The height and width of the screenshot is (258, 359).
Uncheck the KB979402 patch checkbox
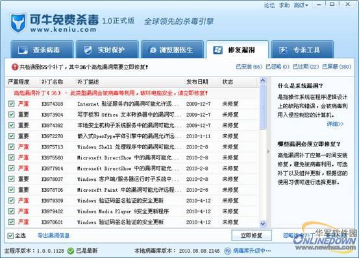pos(11,211)
